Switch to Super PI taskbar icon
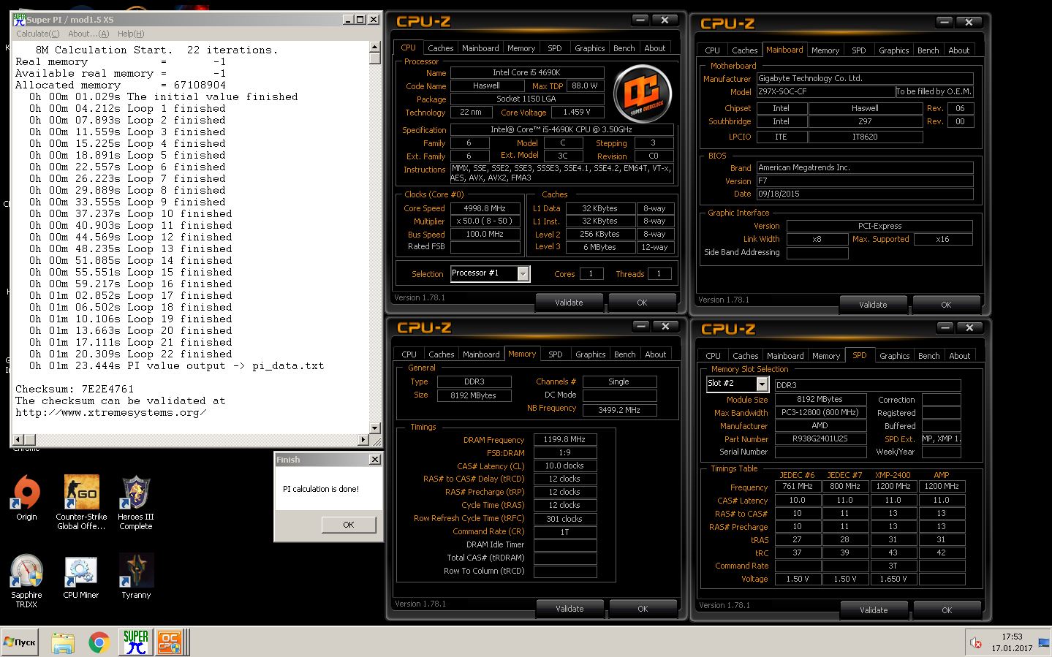The height and width of the screenshot is (657, 1052). coord(136,642)
